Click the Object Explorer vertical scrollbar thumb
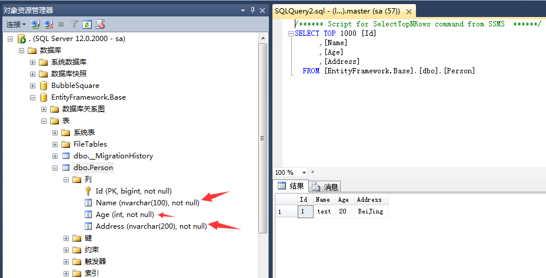The height and width of the screenshot is (278, 546). (x=263, y=138)
